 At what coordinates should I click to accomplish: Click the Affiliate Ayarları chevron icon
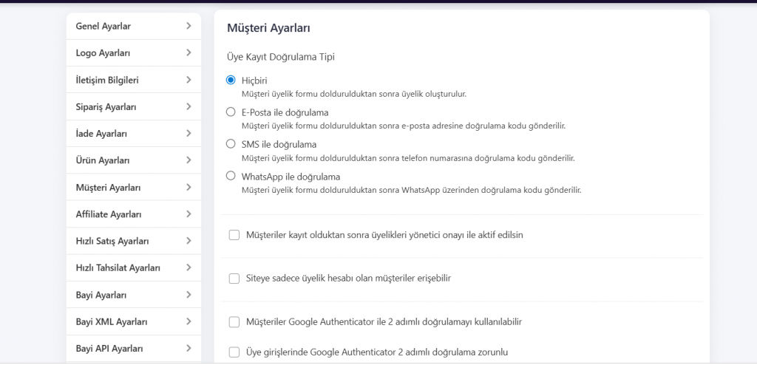point(189,214)
